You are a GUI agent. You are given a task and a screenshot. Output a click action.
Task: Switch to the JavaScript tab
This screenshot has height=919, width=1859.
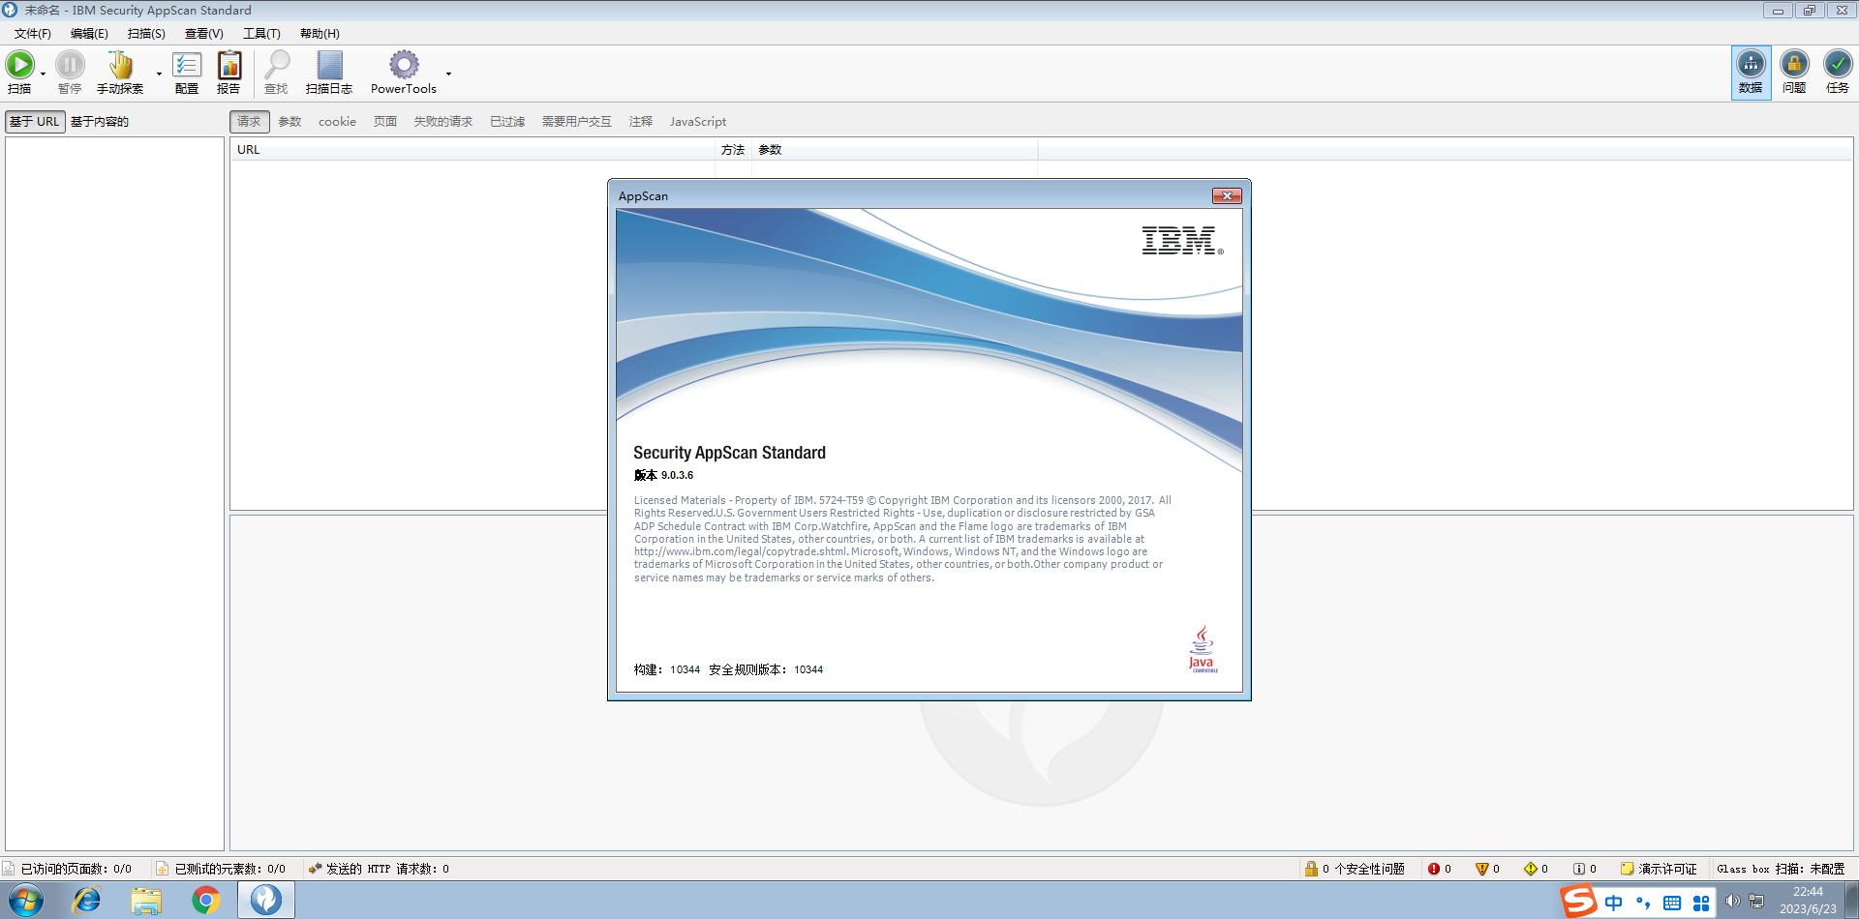(698, 122)
